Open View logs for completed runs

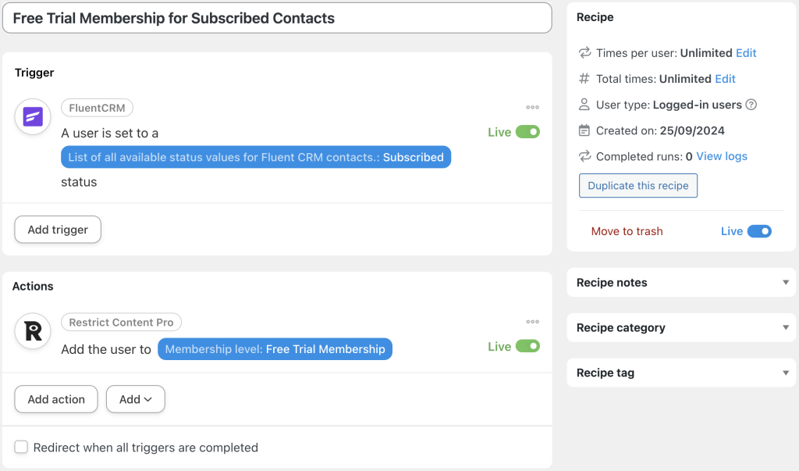721,155
